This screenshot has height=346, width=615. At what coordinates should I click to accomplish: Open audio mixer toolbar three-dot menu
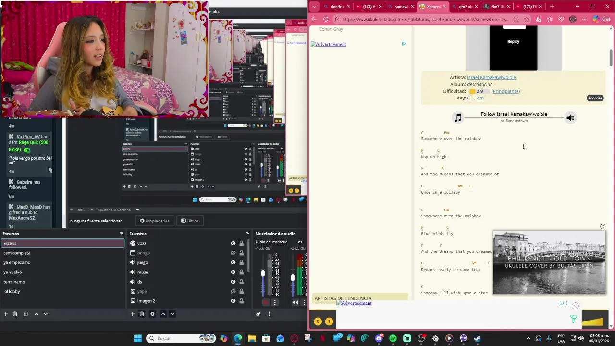(x=269, y=314)
